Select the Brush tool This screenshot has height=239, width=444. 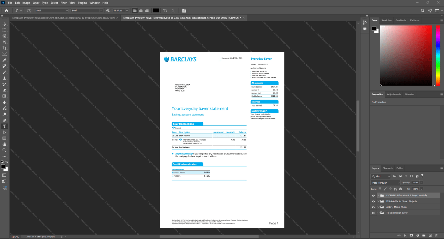[x=5, y=72]
